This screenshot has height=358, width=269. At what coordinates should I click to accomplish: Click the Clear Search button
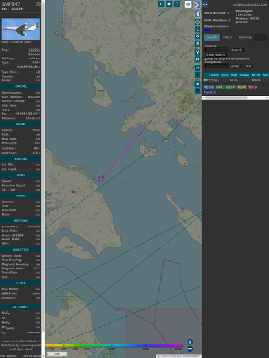click(216, 54)
